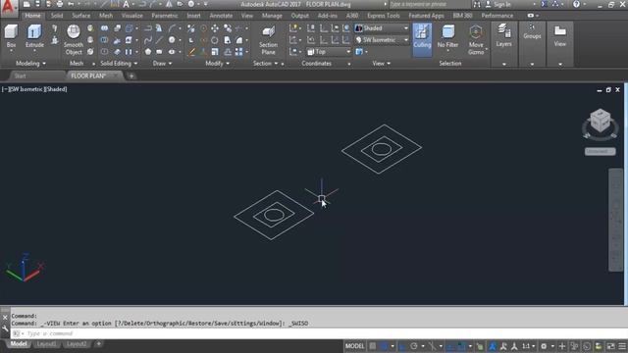Select the Line draw tool
This screenshot has width=628, height=353.
pyautogui.click(x=159, y=40)
